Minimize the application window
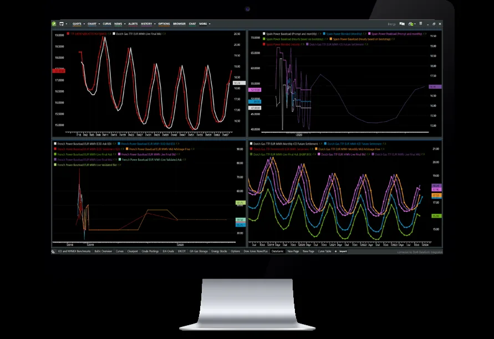This screenshot has width=494, height=339. (x=428, y=24)
